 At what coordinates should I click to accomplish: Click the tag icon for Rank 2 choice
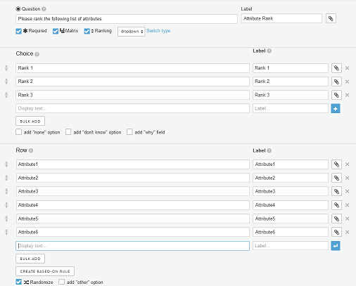point(336,82)
